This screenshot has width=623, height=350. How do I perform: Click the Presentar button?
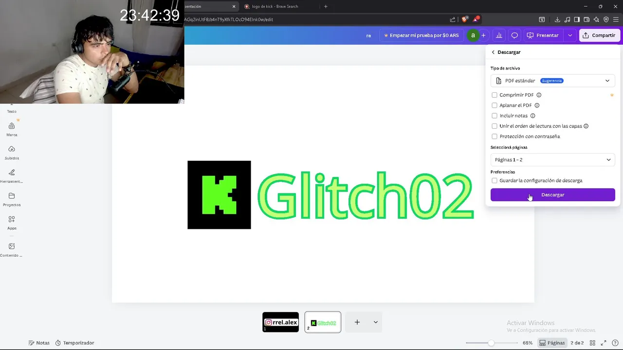click(x=543, y=35)
